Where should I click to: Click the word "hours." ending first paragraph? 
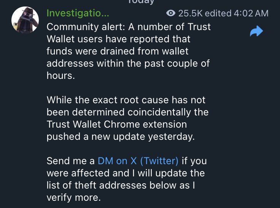click(x=60, y=75)
